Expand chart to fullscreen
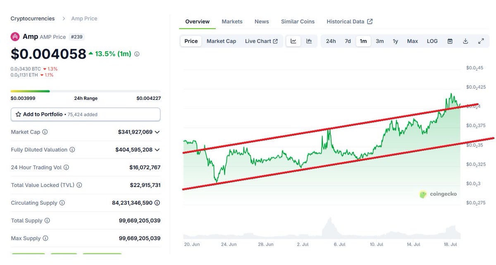The width and height of the screenshot is (496, 265). [481, 41]
